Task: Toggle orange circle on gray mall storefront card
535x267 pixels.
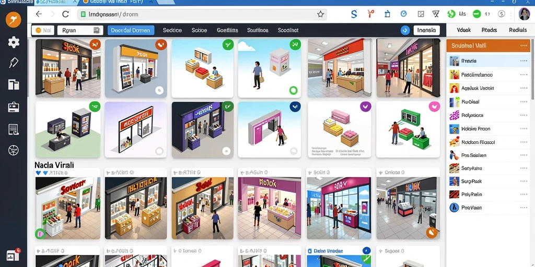Action: [432, 233]
